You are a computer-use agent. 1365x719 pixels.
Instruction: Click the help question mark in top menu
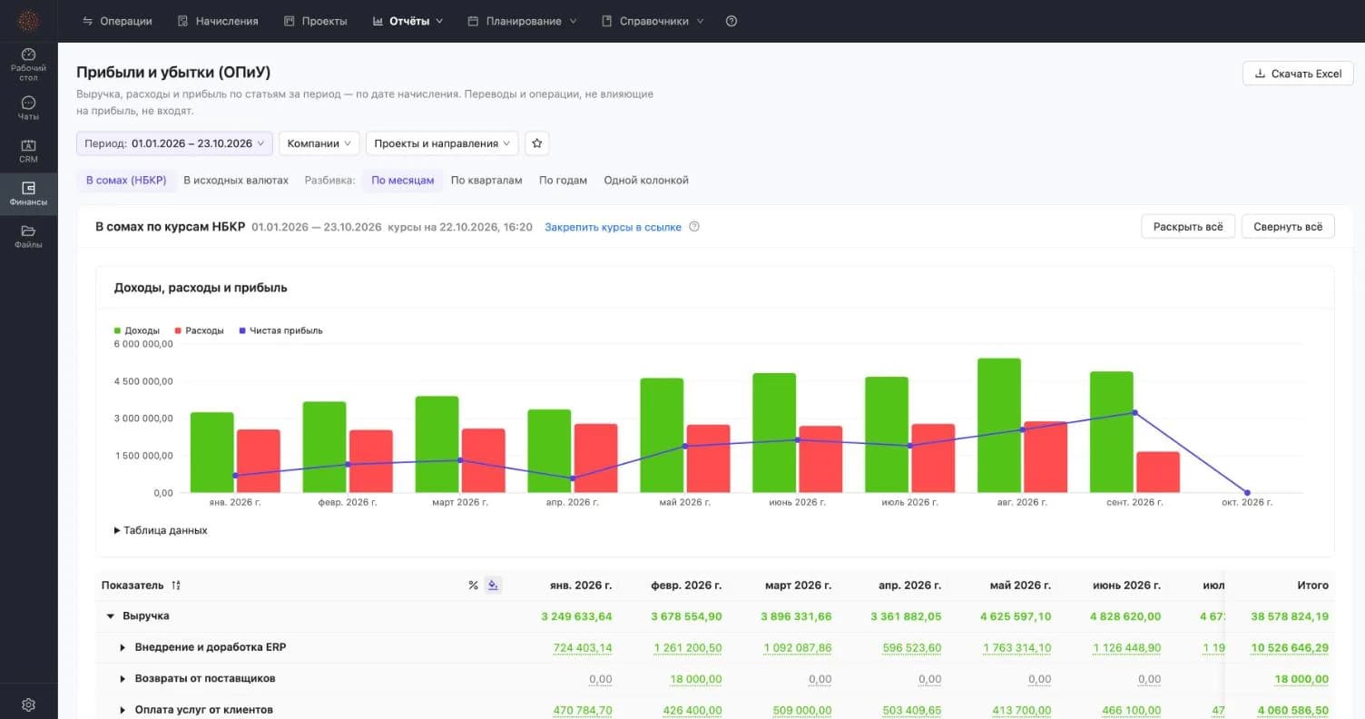[x=732, y=21]
